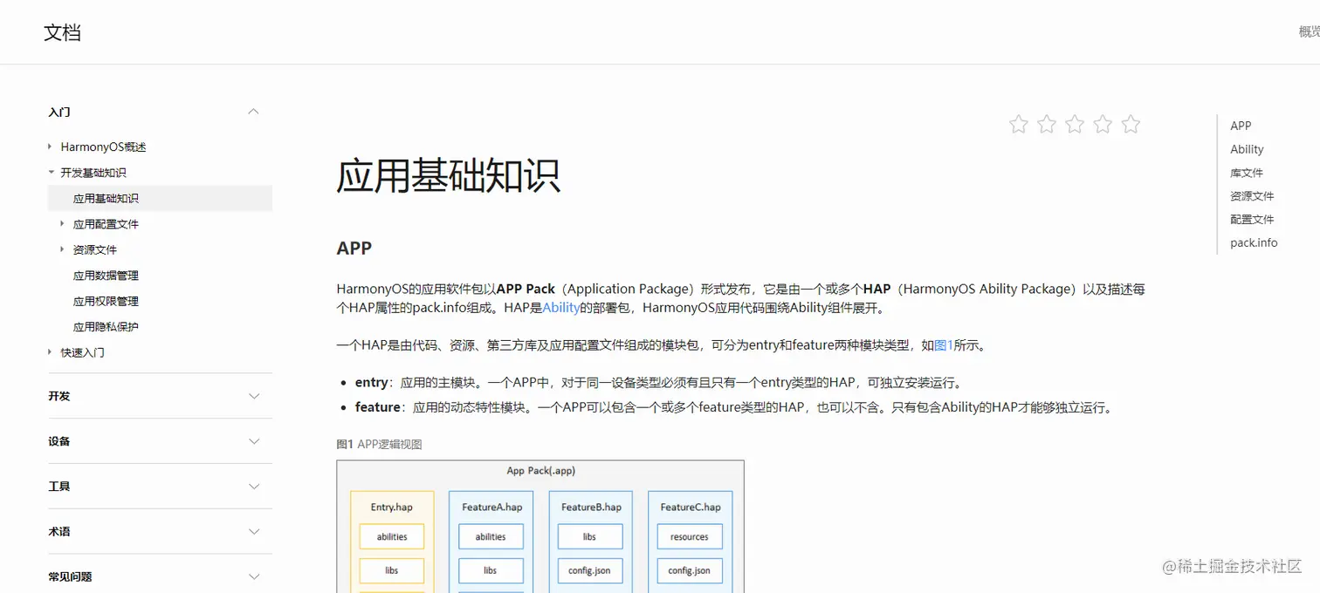
Task: Rate the page three stars
Action: 1075,124
